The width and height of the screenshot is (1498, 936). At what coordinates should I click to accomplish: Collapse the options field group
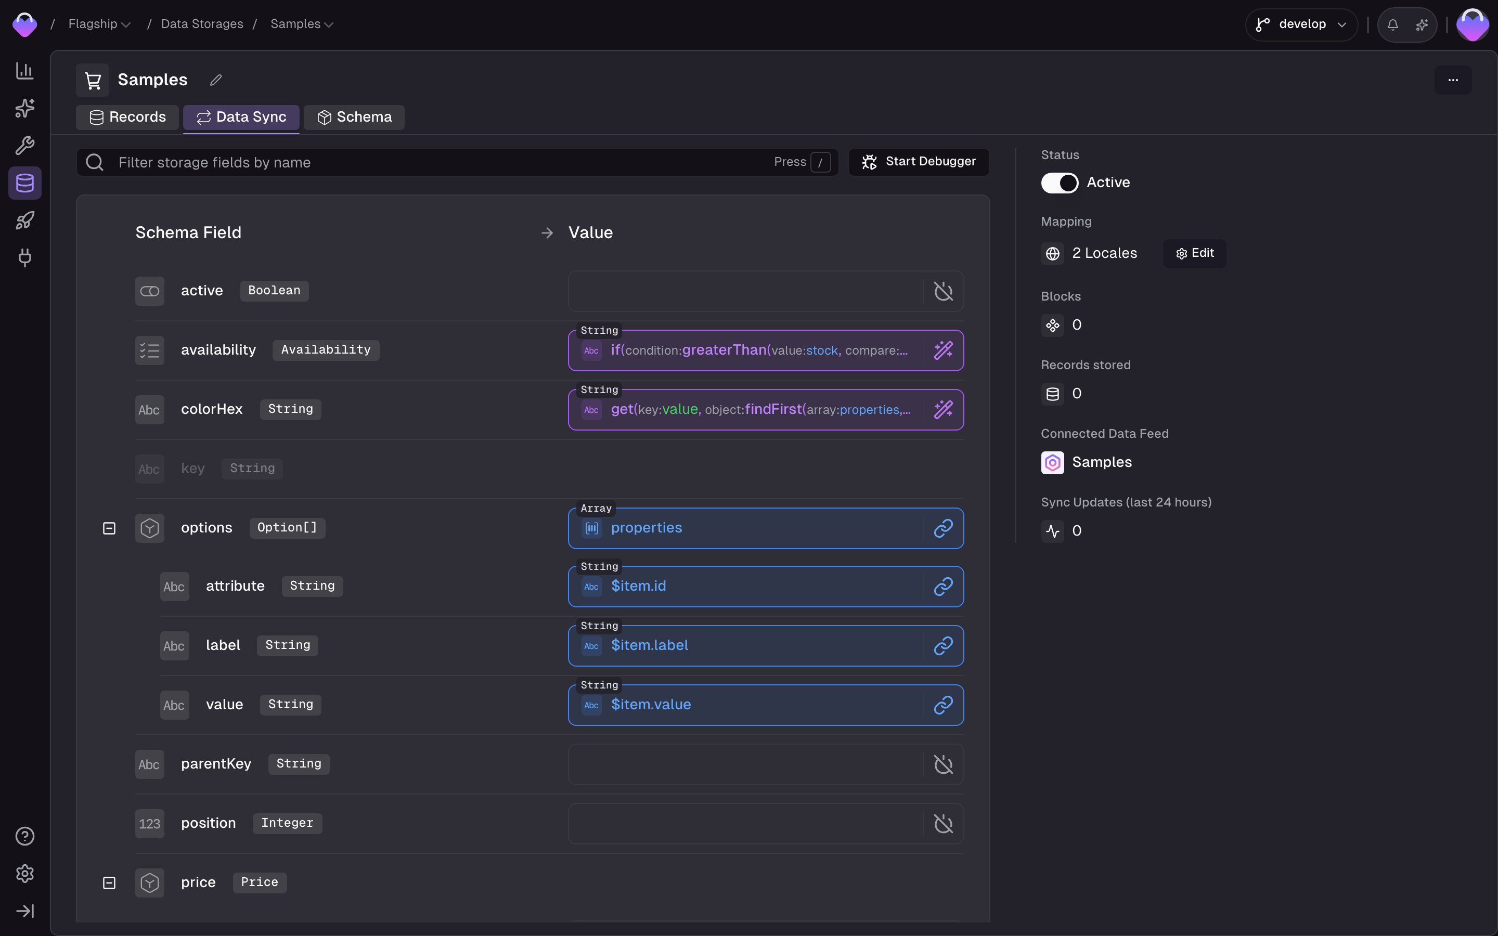(109, 528)
